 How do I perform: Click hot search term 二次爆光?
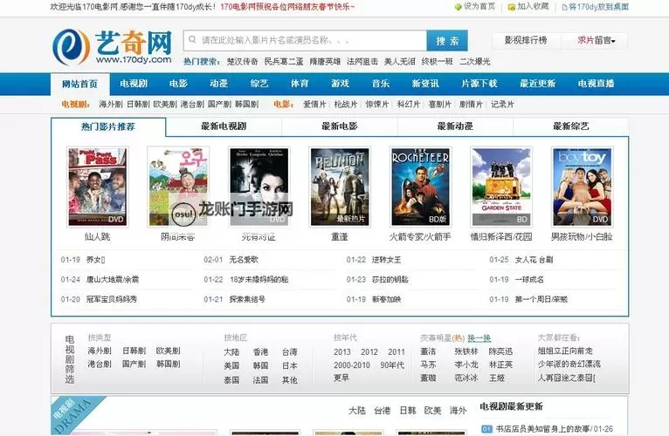click(x=475, y=61)
